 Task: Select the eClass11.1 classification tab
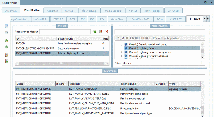coord(40,19)
